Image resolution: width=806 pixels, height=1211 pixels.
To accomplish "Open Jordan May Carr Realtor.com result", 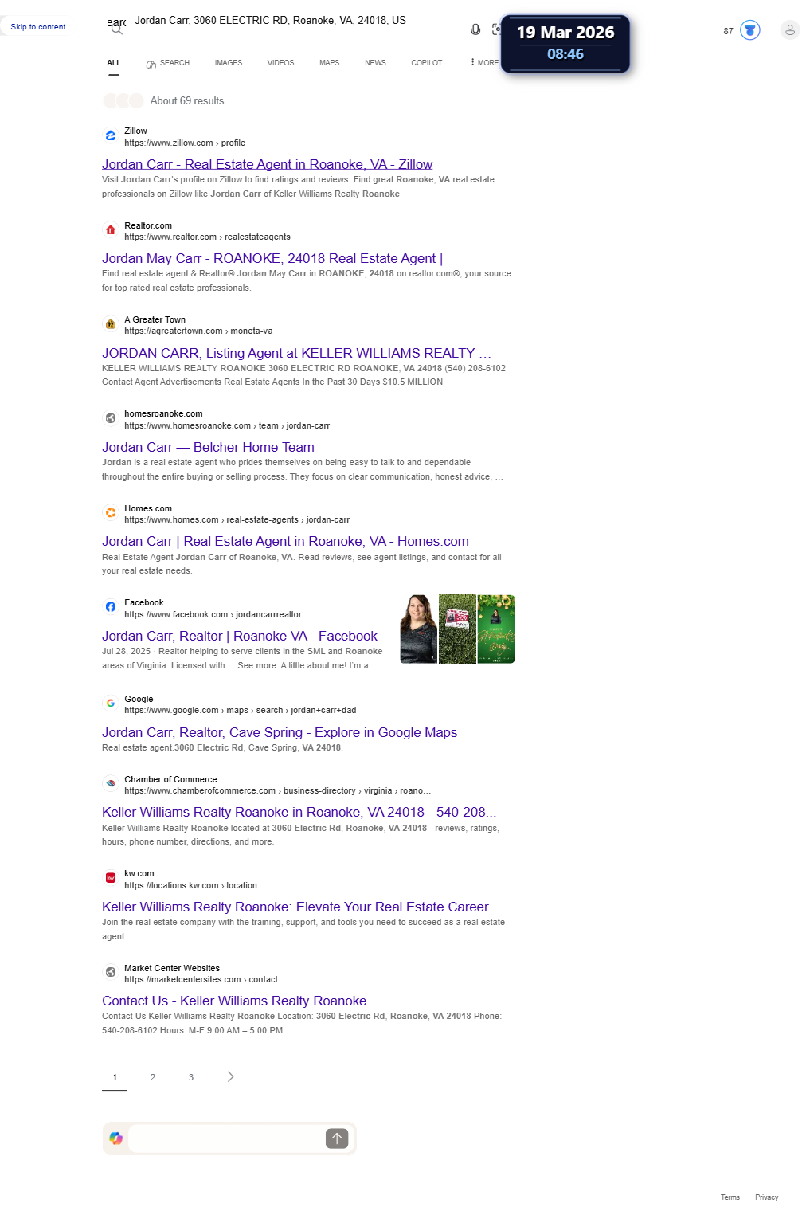I will [x=272, y=258].
